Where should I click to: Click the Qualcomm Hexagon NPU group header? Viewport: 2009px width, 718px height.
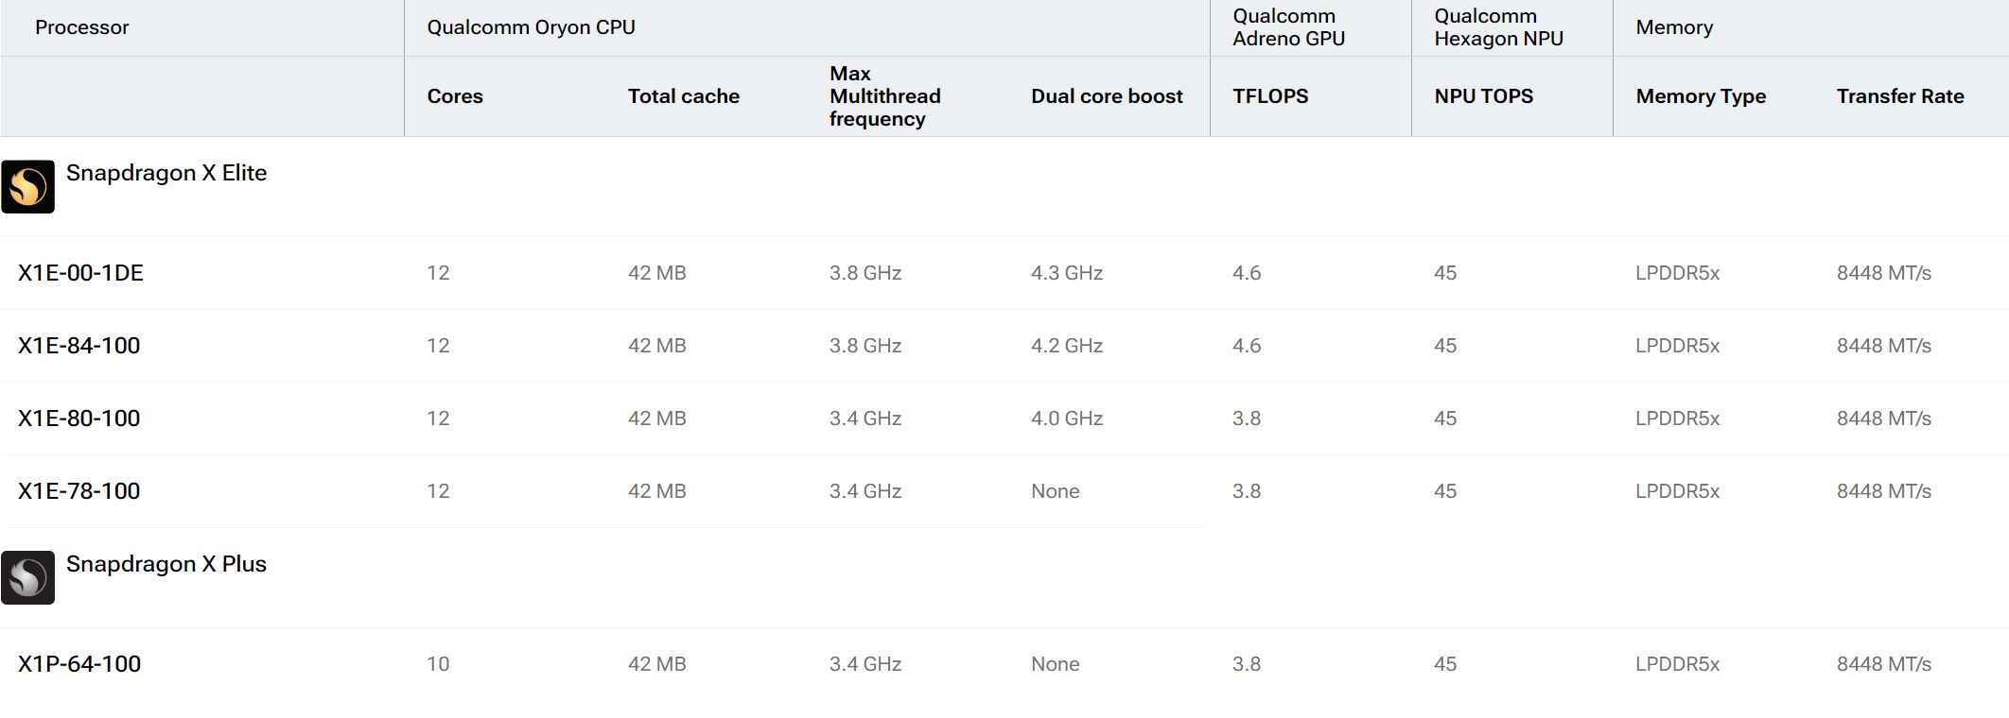click(1498, 27)
